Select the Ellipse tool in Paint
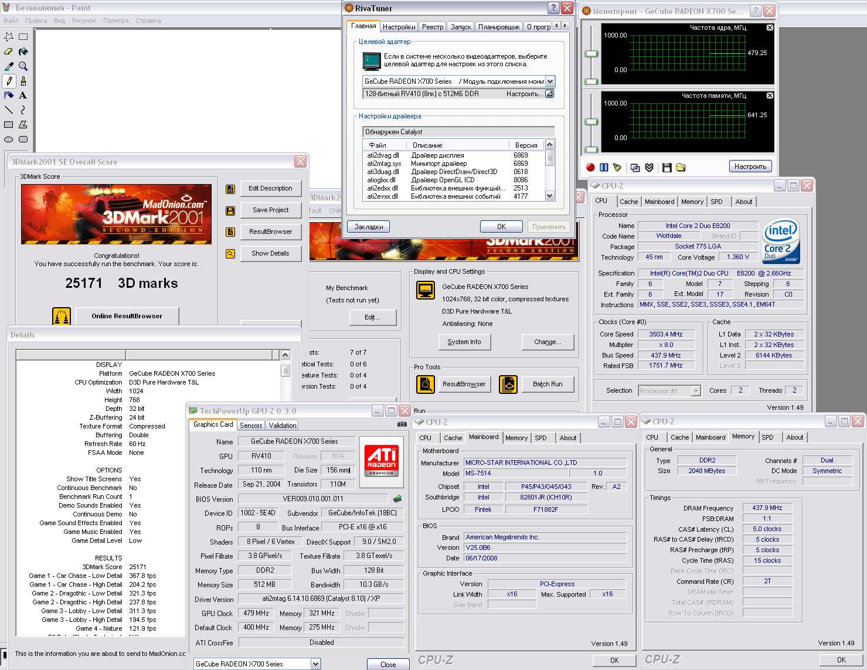Screen dimensions: 867x670 (x=9, y=139)
